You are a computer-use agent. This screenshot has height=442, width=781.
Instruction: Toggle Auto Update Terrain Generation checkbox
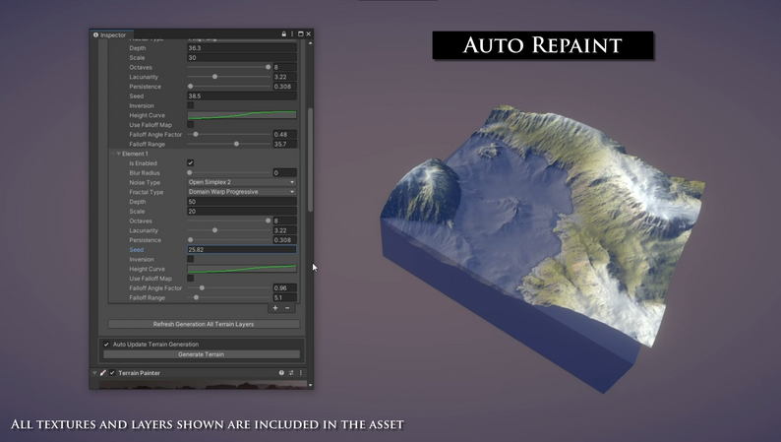[x=107, y=345]
